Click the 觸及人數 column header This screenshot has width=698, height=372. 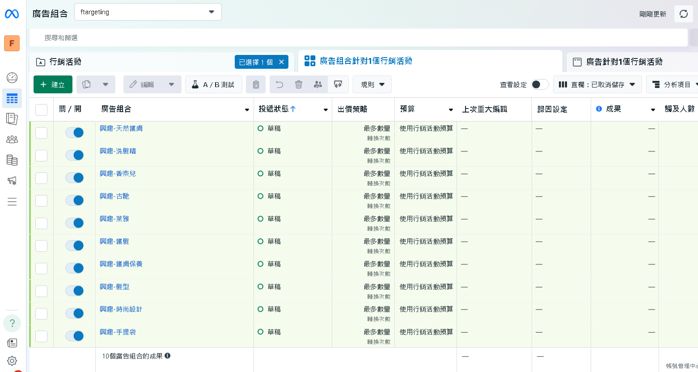click(x=679, y=109)
